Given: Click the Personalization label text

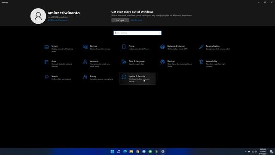Looking at the screenshot, I should coord(213,46).
